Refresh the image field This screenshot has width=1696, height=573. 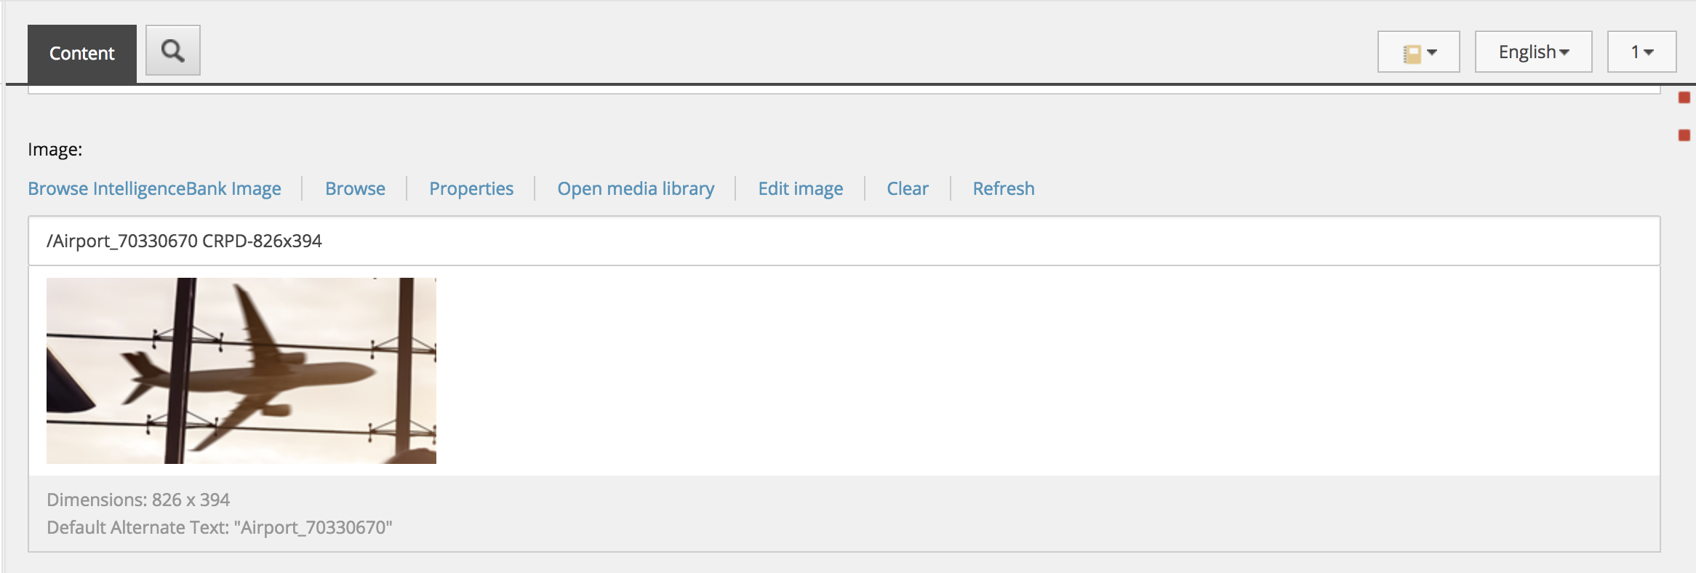1003,189
